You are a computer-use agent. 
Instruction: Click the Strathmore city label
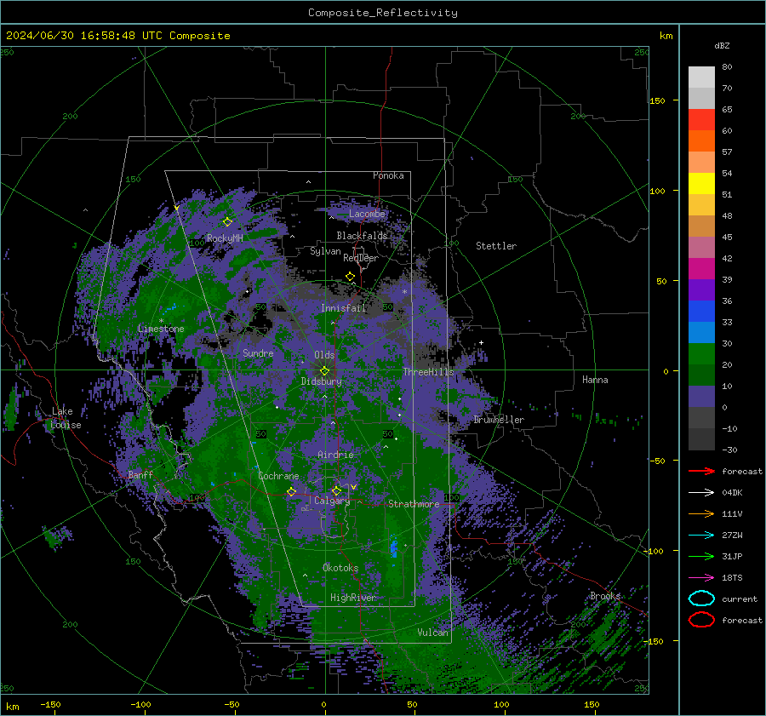point(414,504)
